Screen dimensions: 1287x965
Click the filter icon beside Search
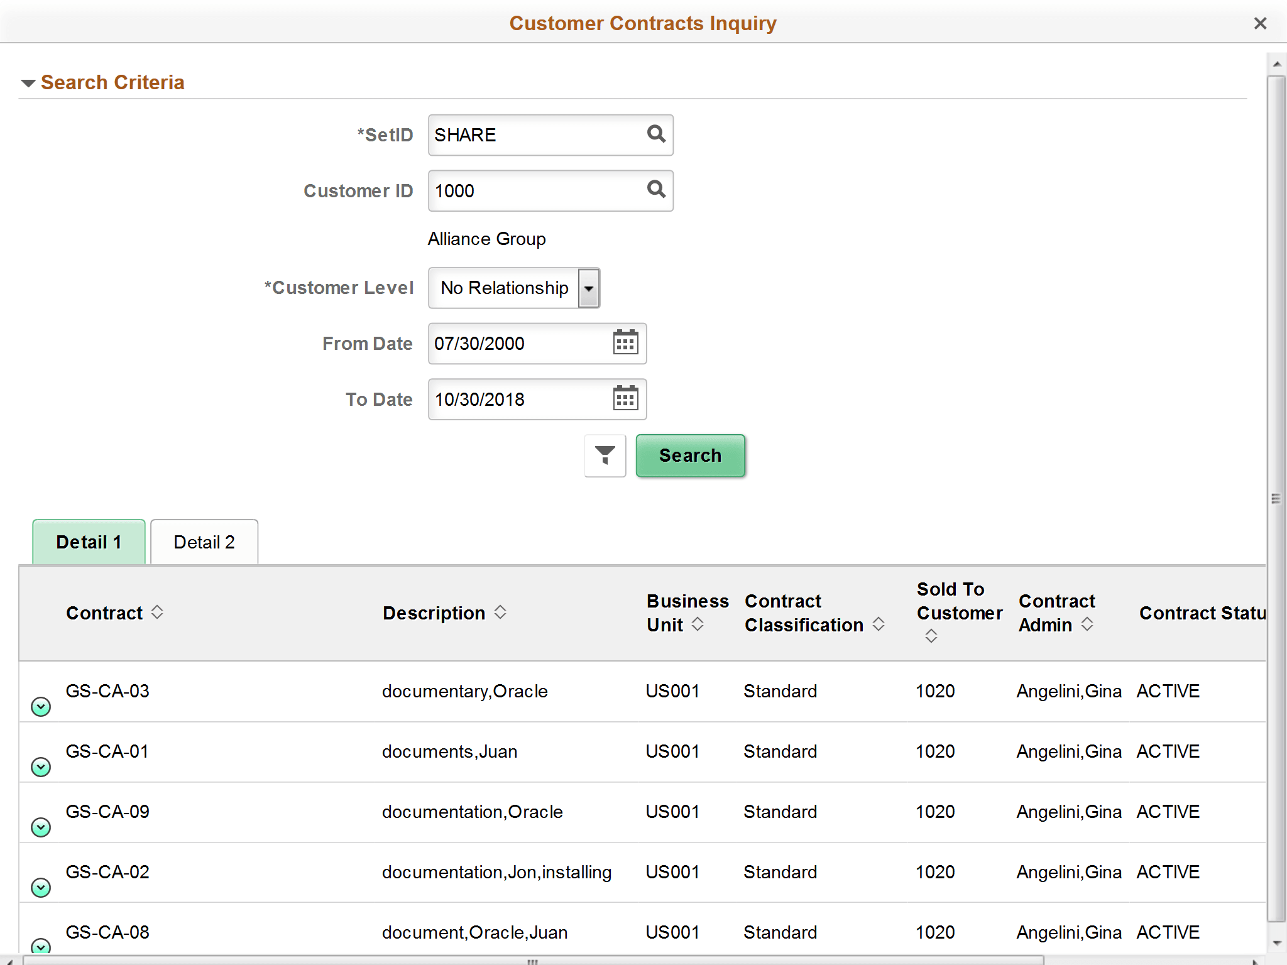pos(604,455)
